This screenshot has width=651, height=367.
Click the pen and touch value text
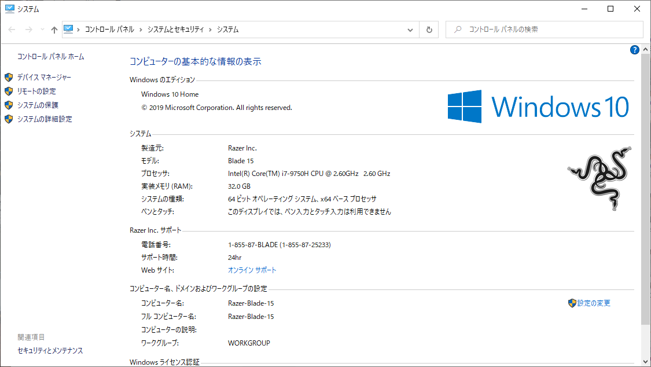[310, 212]
